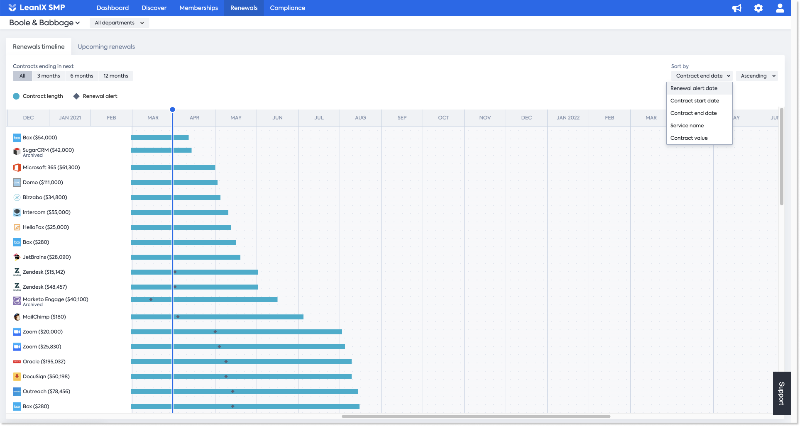Viewport: 800px width, 426px height.
Task: Select the All contracts filter
Action: click(x=22, y=76)
